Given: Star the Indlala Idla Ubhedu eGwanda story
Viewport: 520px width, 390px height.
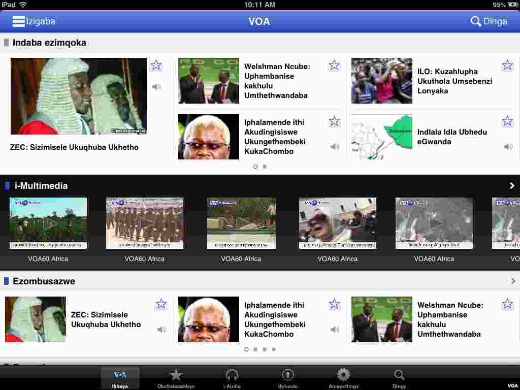Looking at the screenshot, I should (507, 121).
